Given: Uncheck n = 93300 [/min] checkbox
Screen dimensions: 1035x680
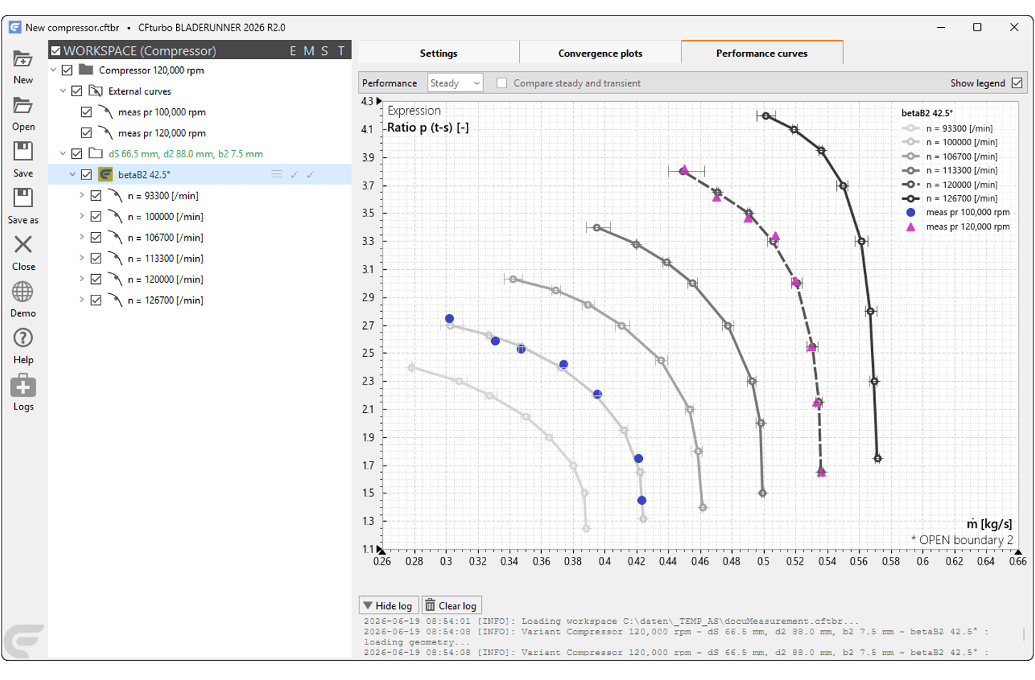Looking at the screenshot, I should [x=96, y=195].
